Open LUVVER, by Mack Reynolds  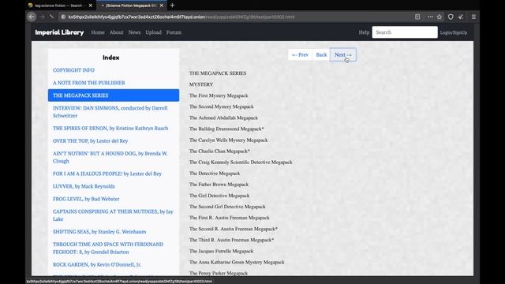84,186
